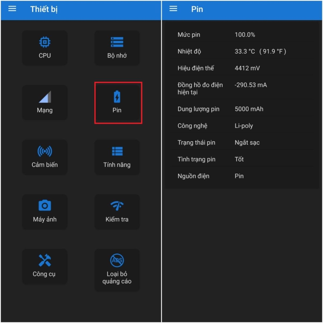Select the Pin power source value

pyautogui.click(x=239, y=176)
